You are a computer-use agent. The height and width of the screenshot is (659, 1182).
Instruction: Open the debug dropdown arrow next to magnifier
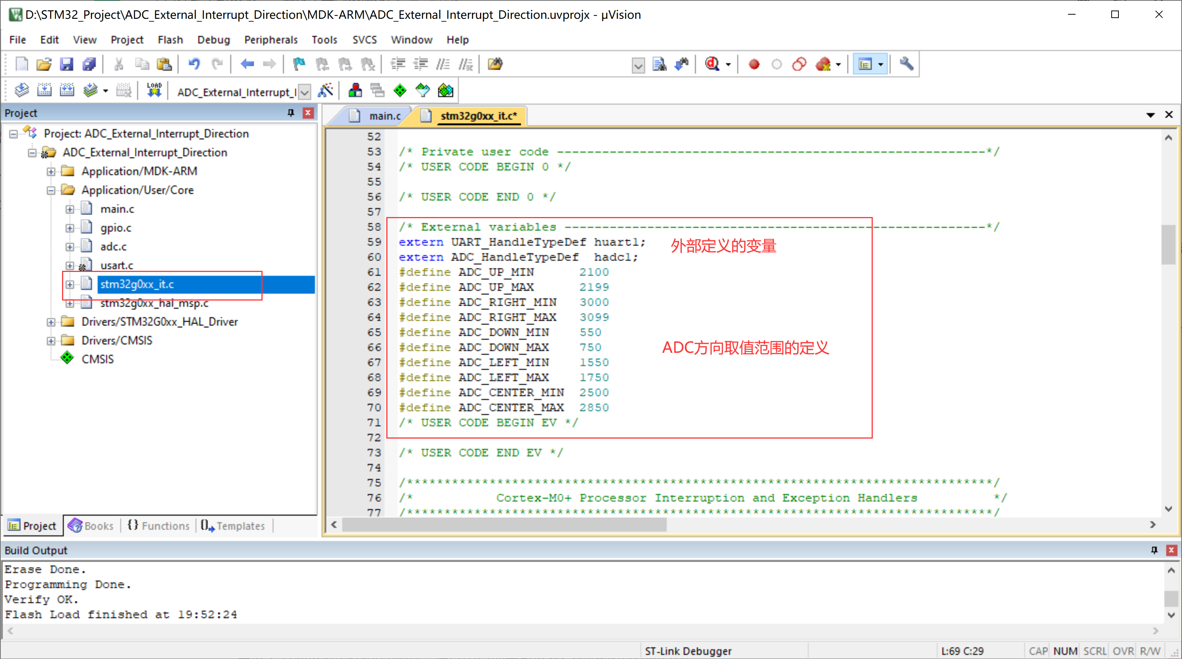pos(728,65)
